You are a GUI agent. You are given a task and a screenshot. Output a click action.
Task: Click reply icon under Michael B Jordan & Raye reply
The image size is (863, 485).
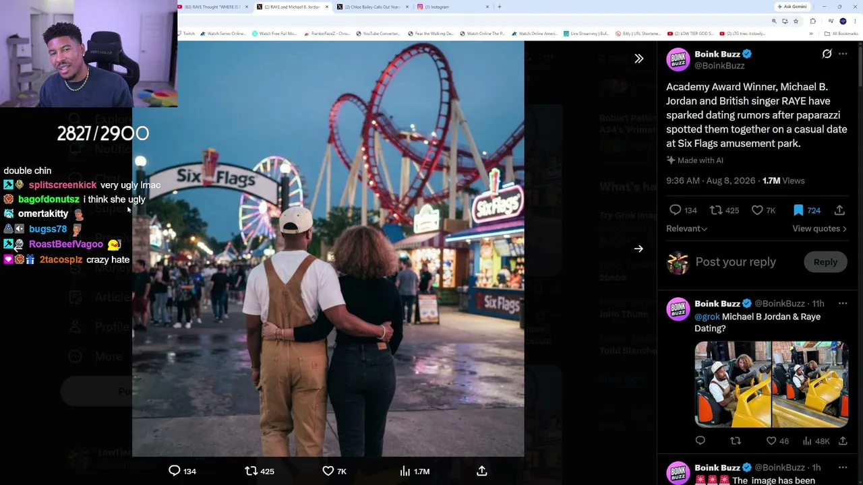click(x=700, y=441)
